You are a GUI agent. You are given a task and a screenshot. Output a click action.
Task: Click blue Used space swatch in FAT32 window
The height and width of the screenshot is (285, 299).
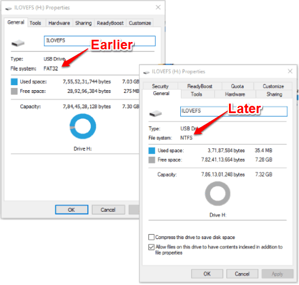pyautogui.click(x=14, y=82)
